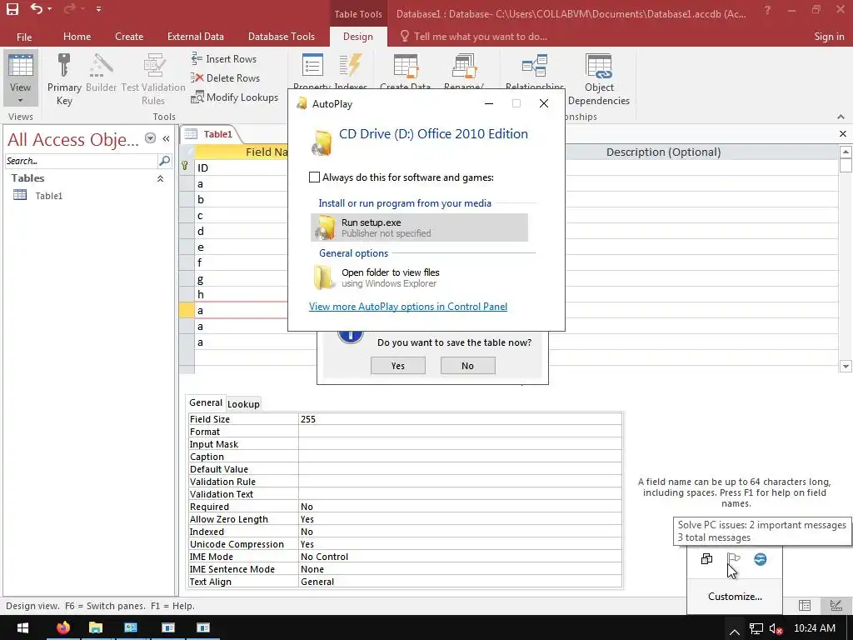Click the Description (Optional) column header
Image resolution: width=853 pixels, height=640 pixels.
(x=663, y=152)
